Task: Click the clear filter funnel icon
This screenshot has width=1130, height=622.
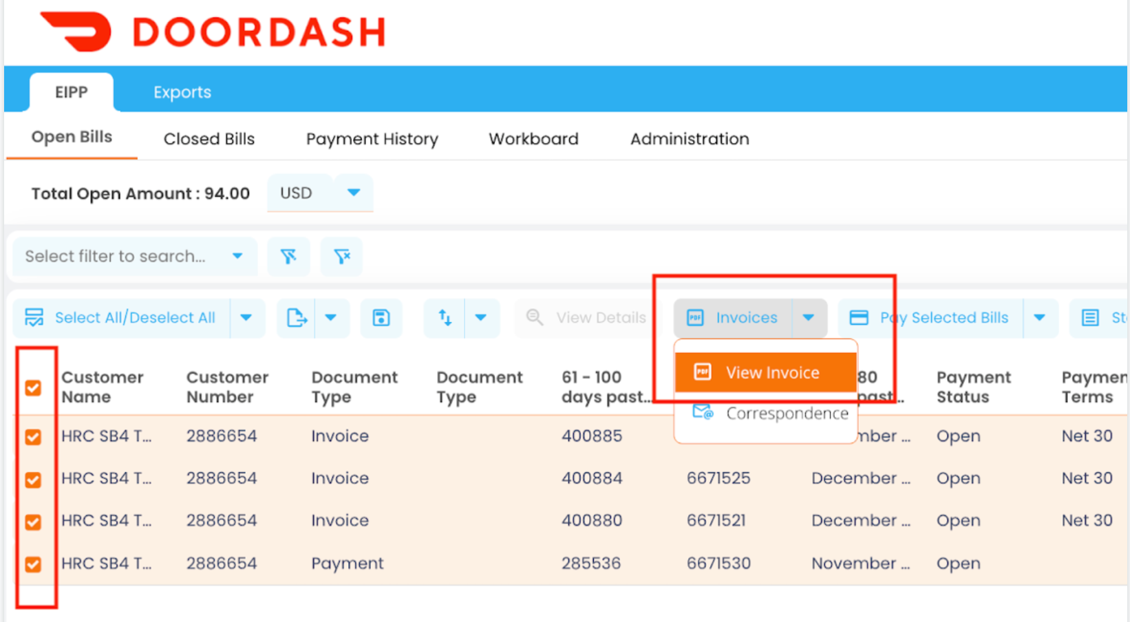Action: (341, 256)
